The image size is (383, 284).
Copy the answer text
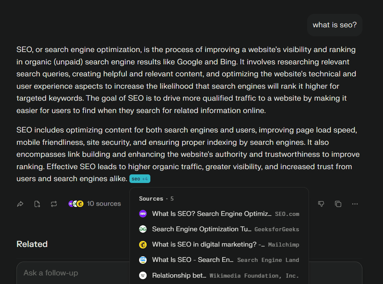click(x=338, y=204)
